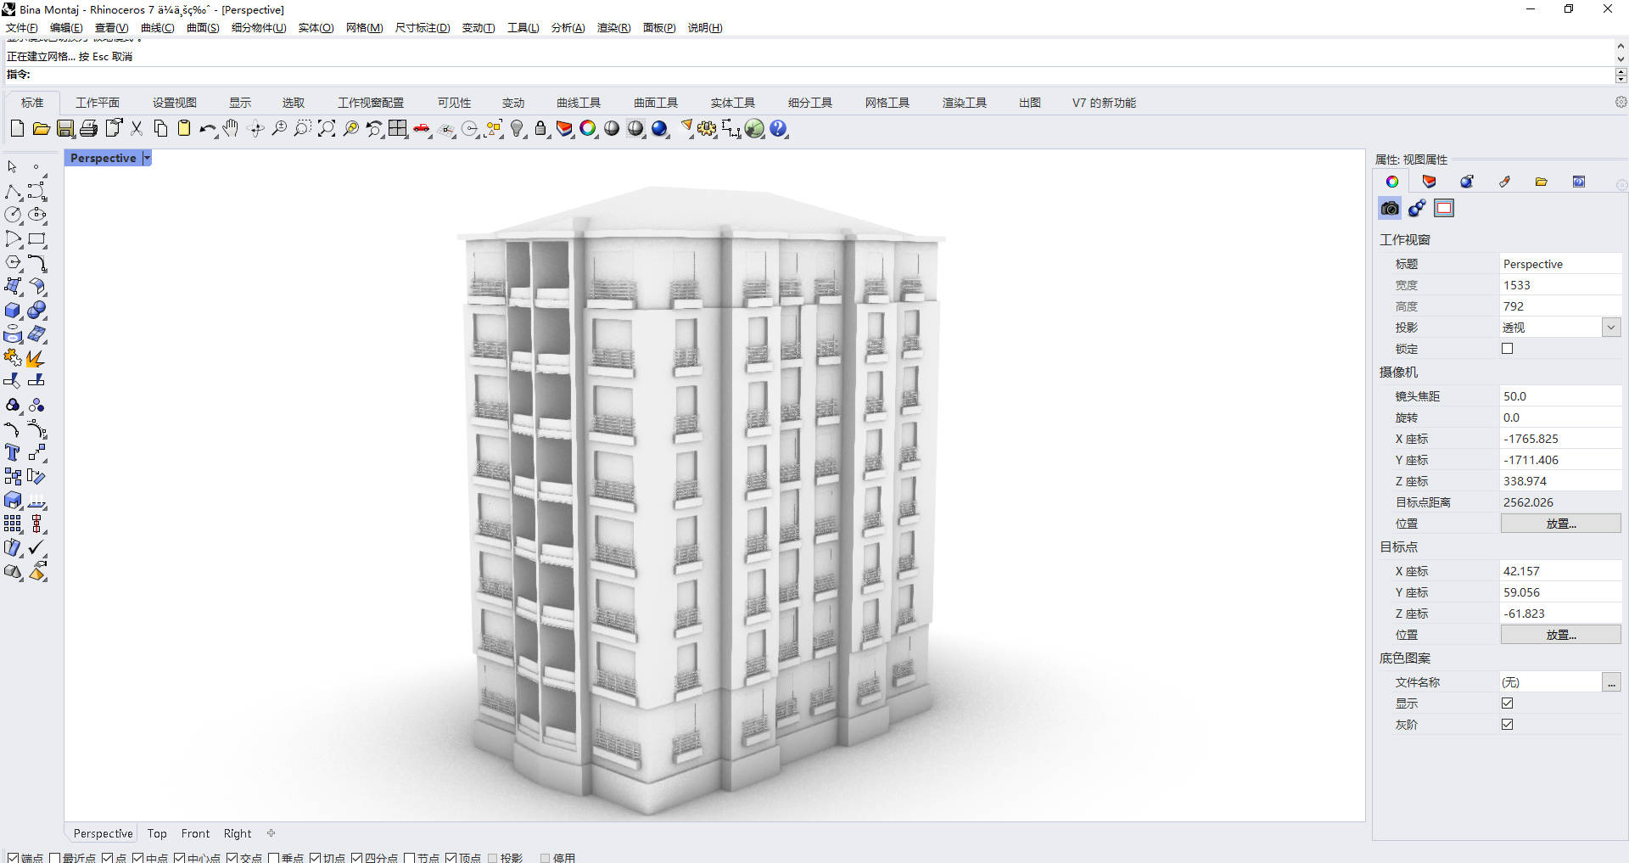1629x863 pixels.
Task: Click the camera X 座标 value -1765.825
Action: [x=1531, y=439]
